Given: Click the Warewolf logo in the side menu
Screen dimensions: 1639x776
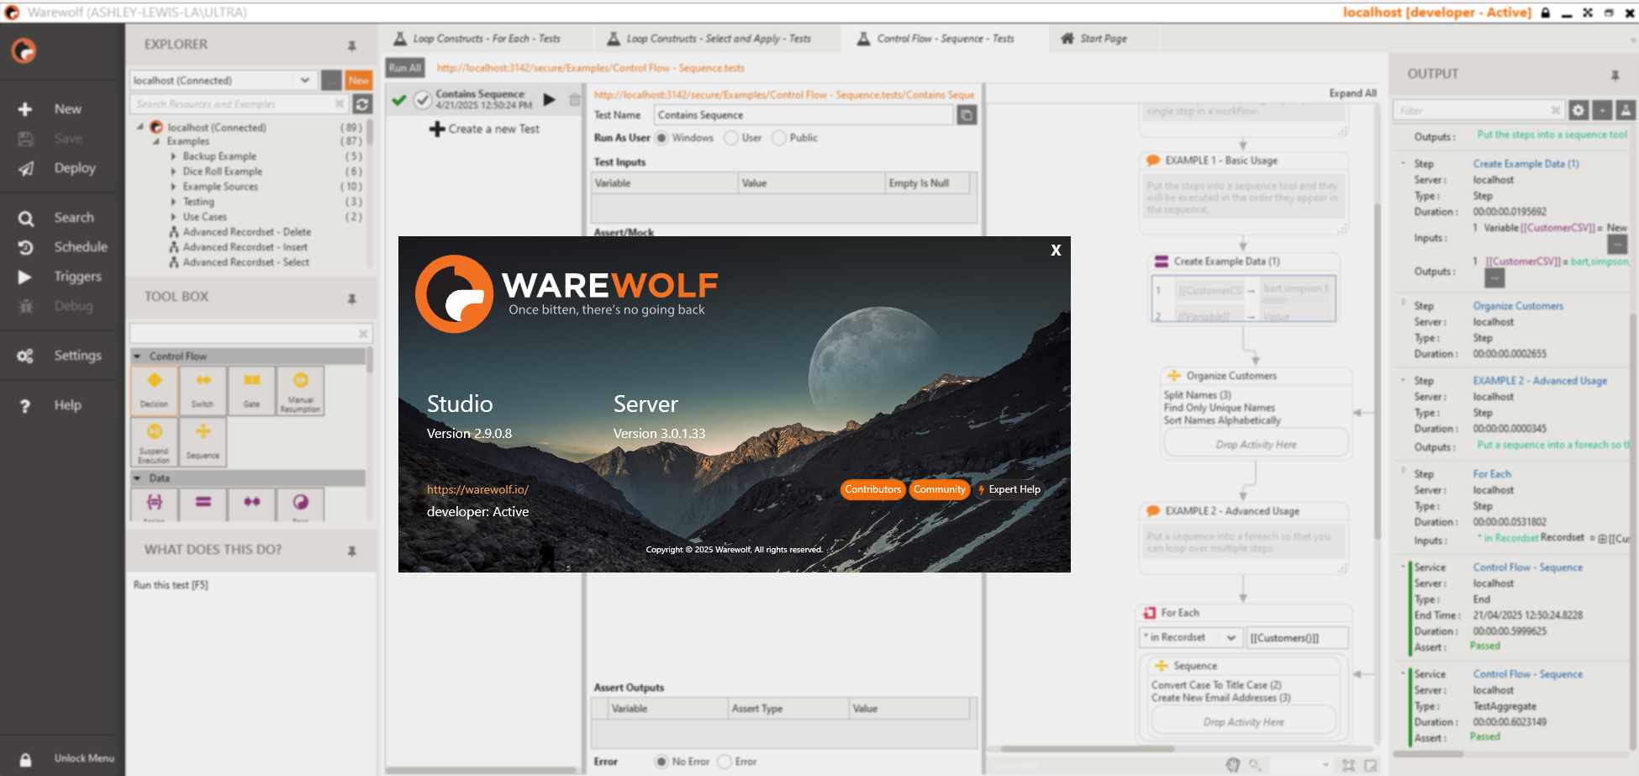Looking at the screenshot, I should [x=24, y=51].
